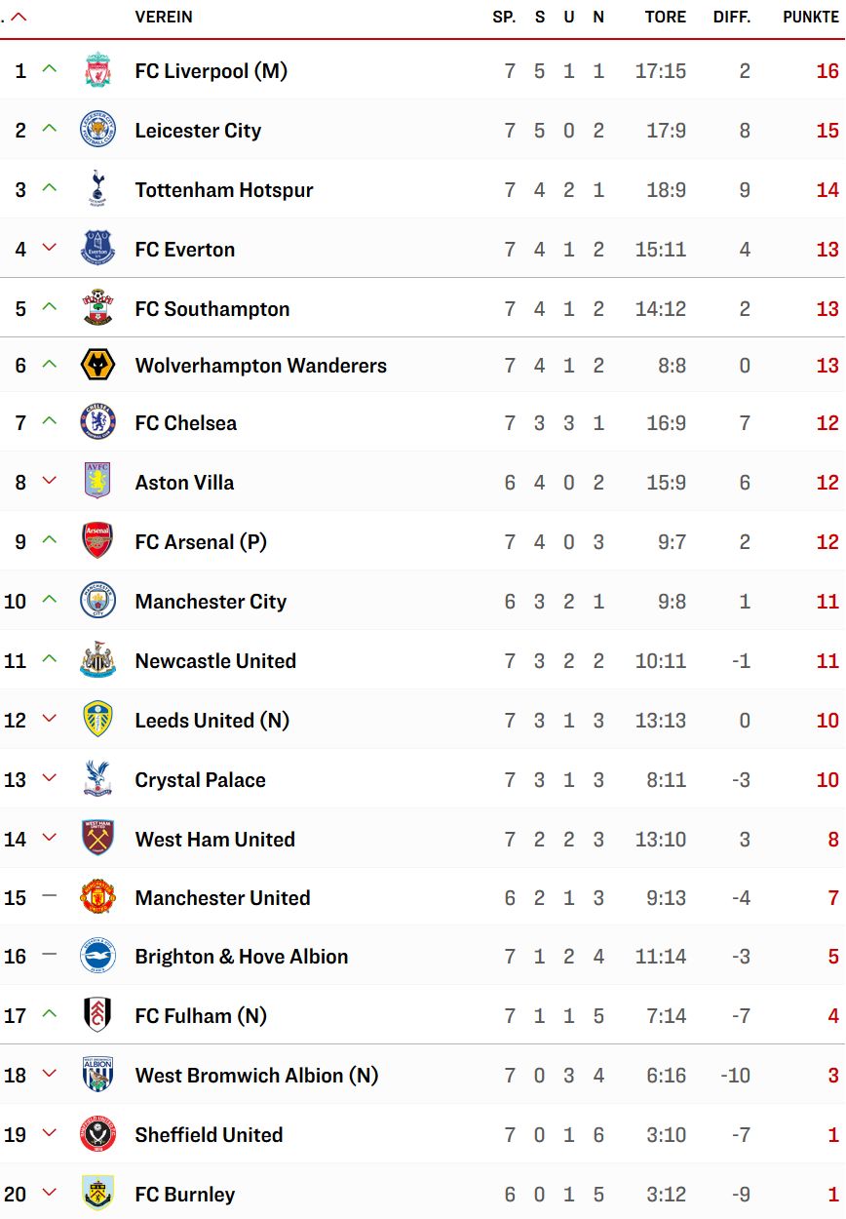This screenshot has width=846, height=1219.
Task: Sort by the DIFF. column header
Action: click(x=732, y=17)
